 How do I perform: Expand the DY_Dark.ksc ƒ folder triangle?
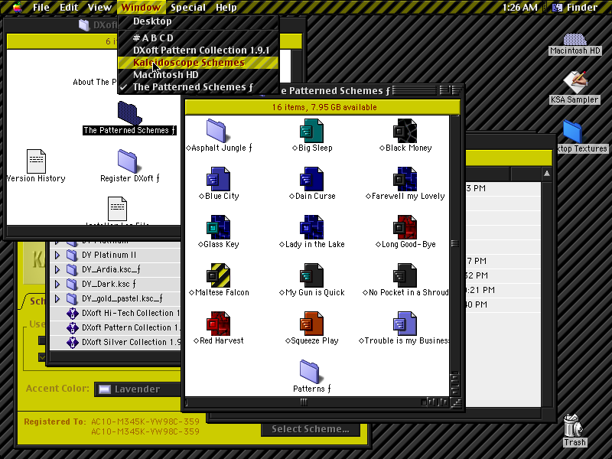click(x=57, y=284)
